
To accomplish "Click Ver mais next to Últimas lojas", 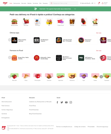I will pyautogui.click(x=99, y=33).
